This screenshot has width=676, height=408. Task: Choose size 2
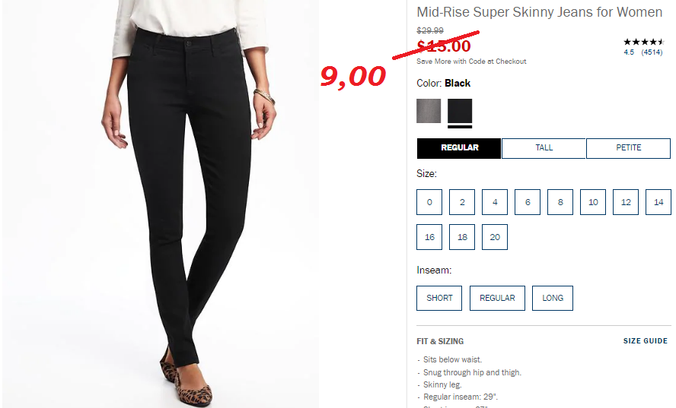[x=462, y=202]
